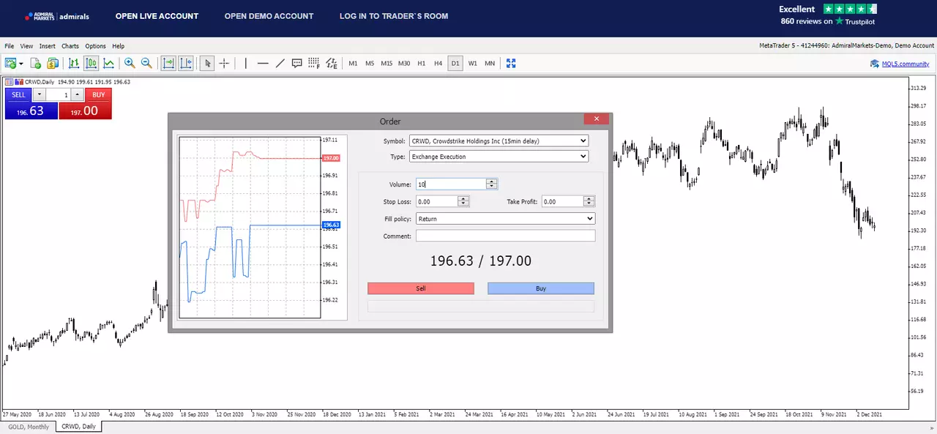
Task: Select the text comment bubble tool
Action: (x=296, y=64)
